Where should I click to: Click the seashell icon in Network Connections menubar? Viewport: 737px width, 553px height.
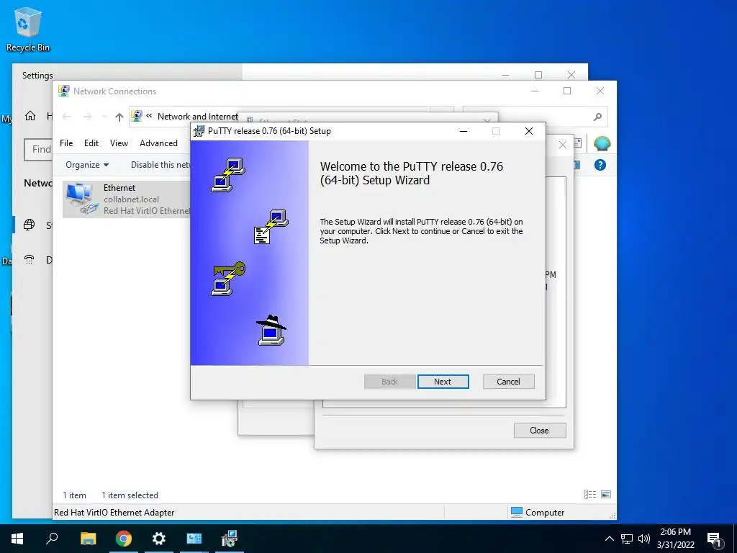click(x=602, y=143)
